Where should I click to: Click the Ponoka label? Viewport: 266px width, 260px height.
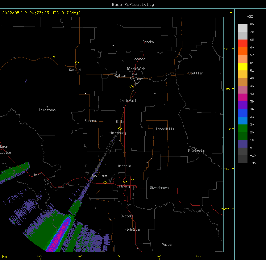(148, 42)
